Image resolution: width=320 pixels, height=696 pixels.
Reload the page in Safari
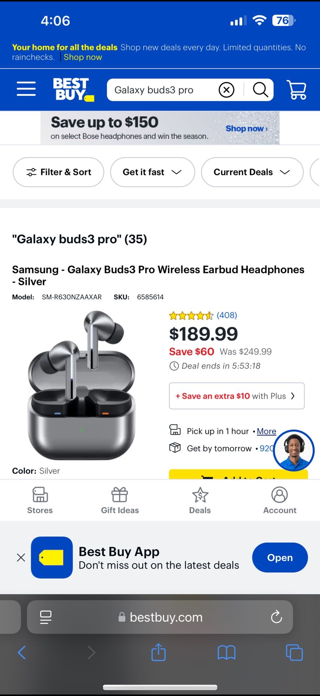(277, 617)
